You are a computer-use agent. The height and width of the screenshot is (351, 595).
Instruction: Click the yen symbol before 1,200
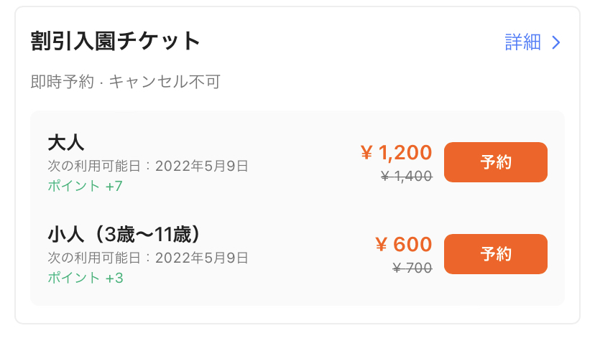coord(366,153)
